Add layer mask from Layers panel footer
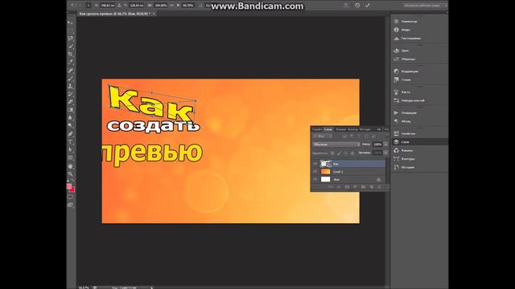 (347, 187)
